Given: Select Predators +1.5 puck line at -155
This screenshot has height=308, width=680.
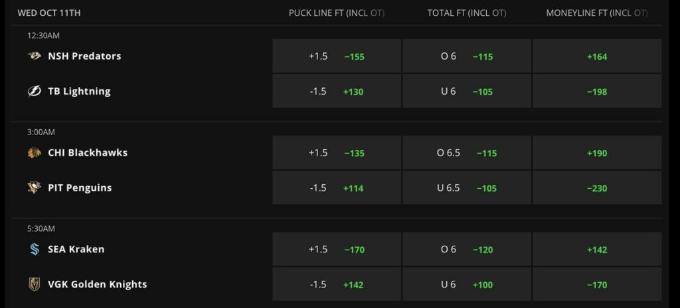Looking at the screenshot, I should pyautogui.click(x=337, y=56).
